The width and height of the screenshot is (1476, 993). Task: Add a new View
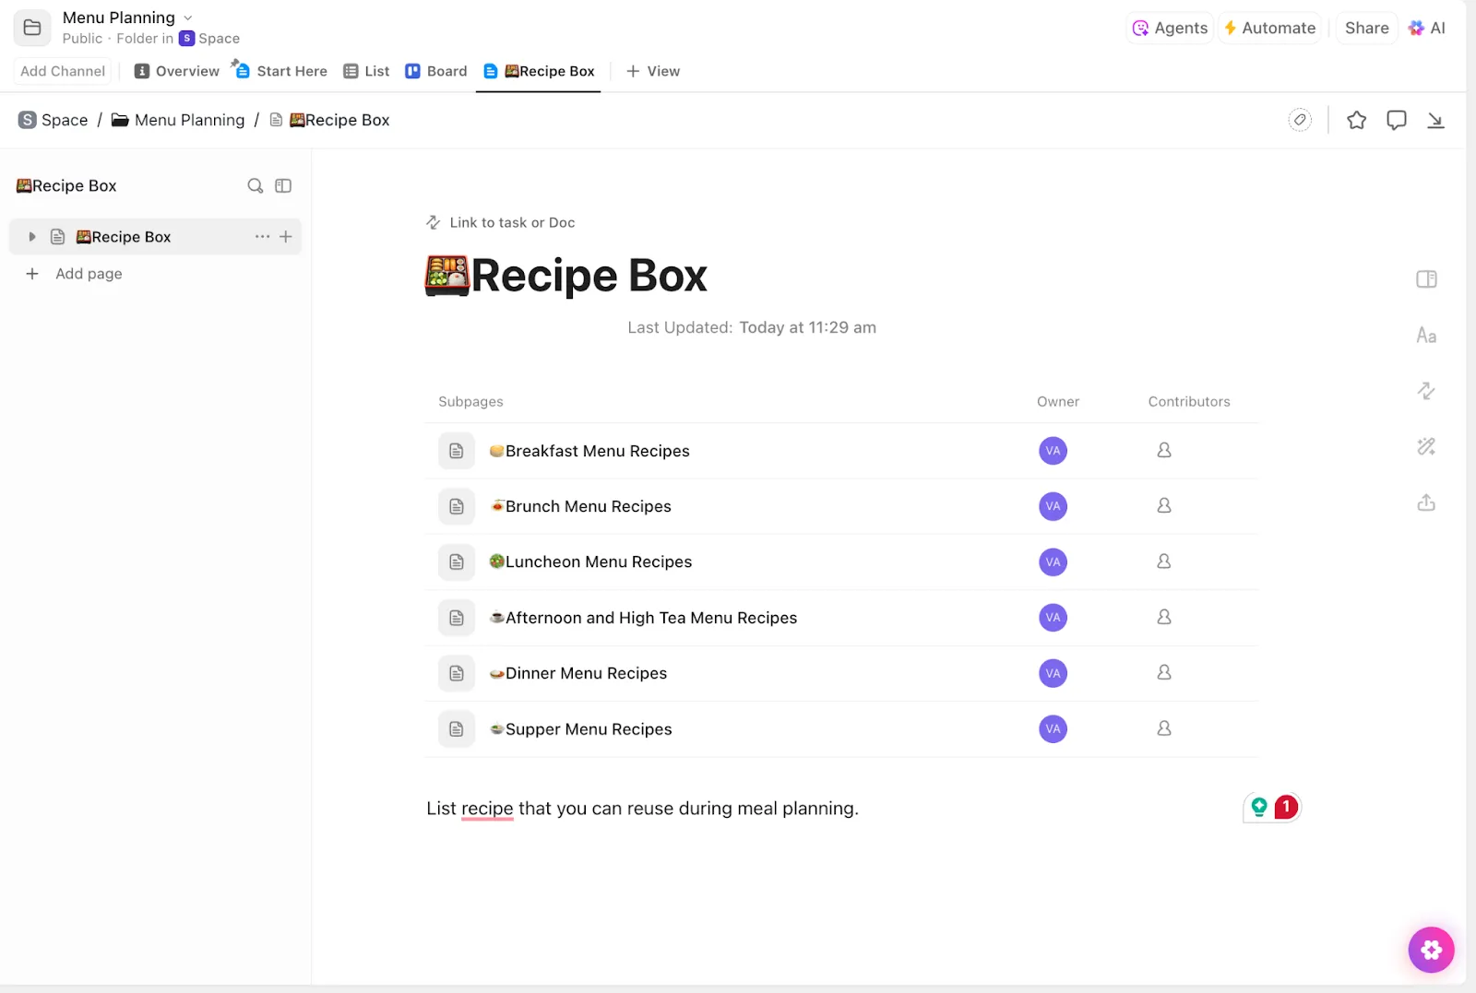click(653, 71)
